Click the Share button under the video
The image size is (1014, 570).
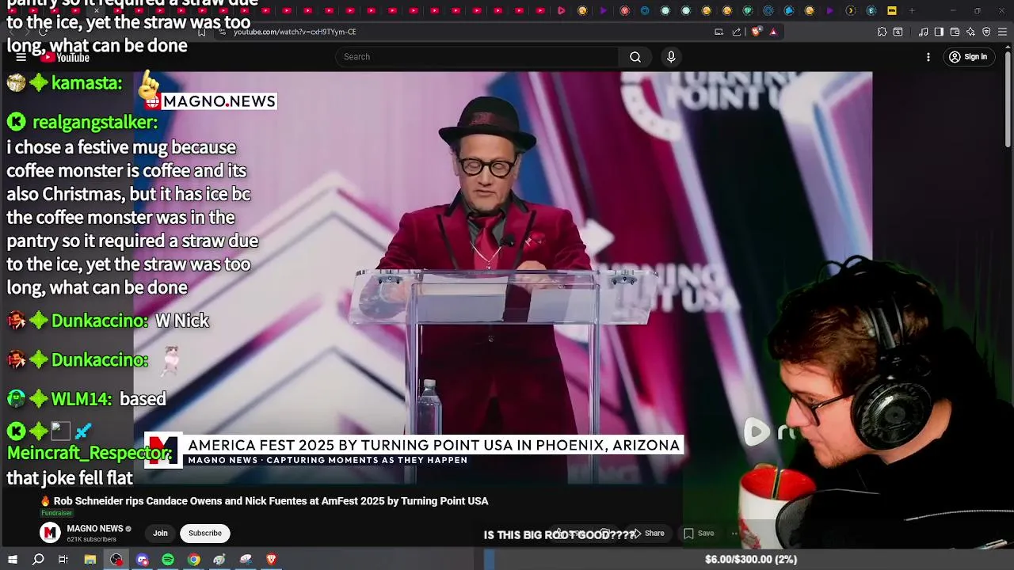pyautogui.click(x=647, y=533)
